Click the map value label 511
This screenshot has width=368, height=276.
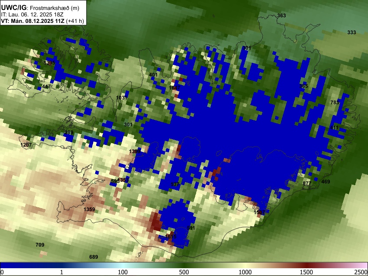coord(191,228)
